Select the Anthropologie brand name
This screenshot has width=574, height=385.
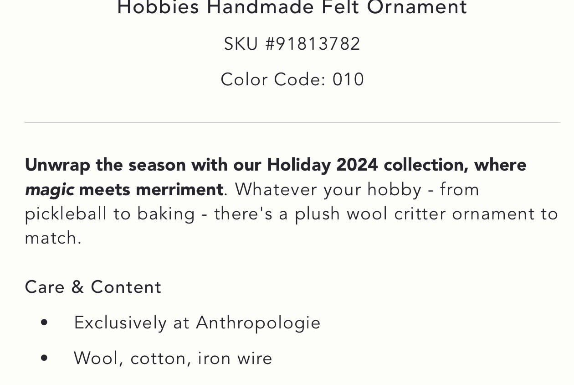tap(258, 323)
